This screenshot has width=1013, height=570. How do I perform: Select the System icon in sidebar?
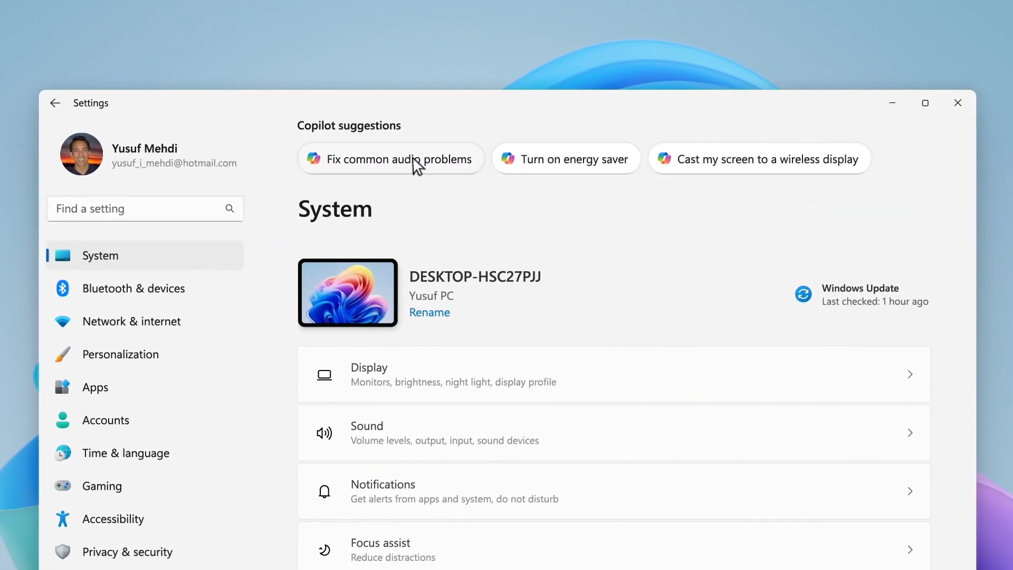coord(63,255)
